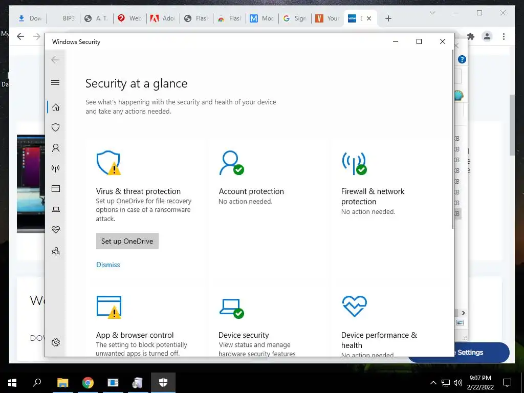Open the Account protection heading

[x=251, y=191]
